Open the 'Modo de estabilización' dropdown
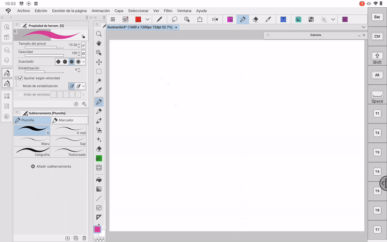The height and width of the screenshot is (242, 387). (84, 86)
